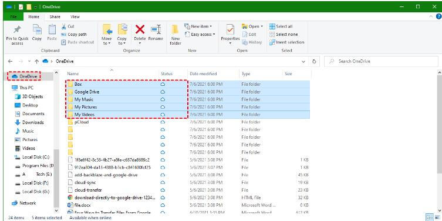The width and height of the screenshot is (442, 221).
Task: Show file History
Action: click(252, 42)
